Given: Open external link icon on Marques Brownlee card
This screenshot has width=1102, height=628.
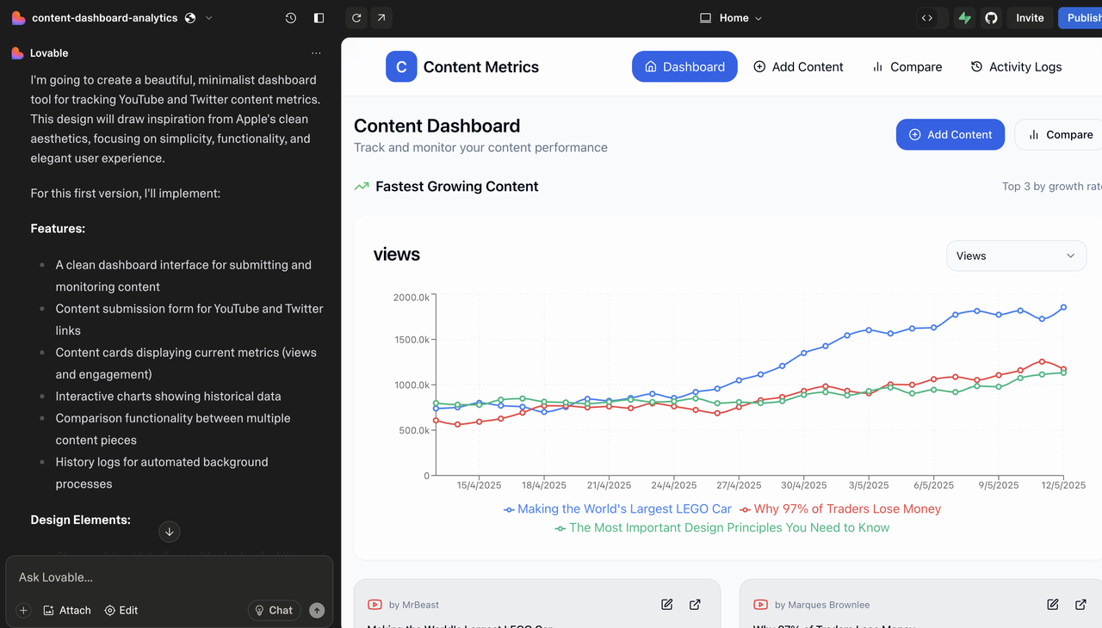Looking at the screenshot, I should coord(1080,605).
